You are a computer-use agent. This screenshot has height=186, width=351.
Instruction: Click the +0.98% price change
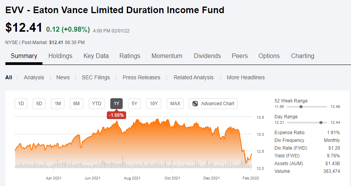click(76, 29)
